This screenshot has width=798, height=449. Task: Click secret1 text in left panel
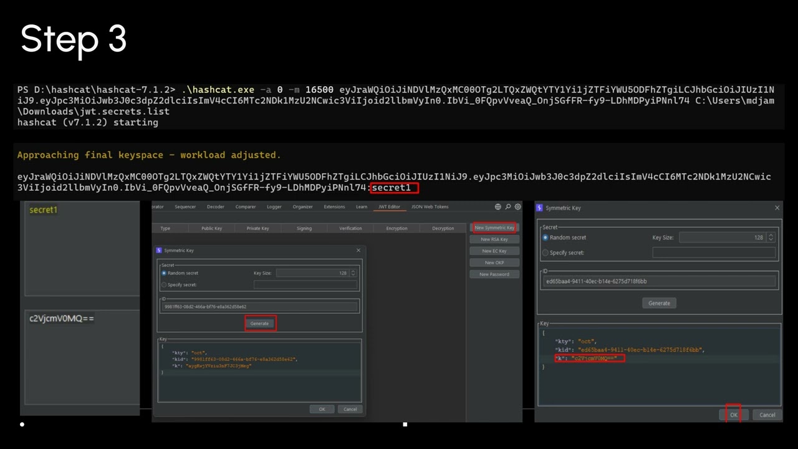(44, 210)
